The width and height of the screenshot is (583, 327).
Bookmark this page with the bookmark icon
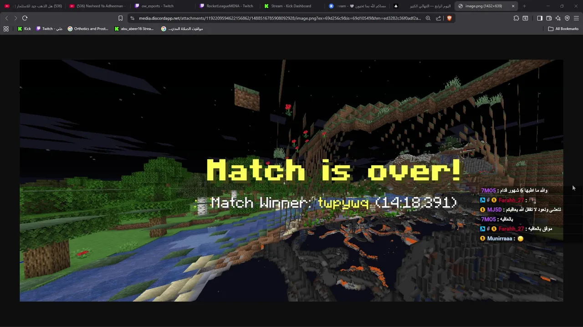(120, 18)
